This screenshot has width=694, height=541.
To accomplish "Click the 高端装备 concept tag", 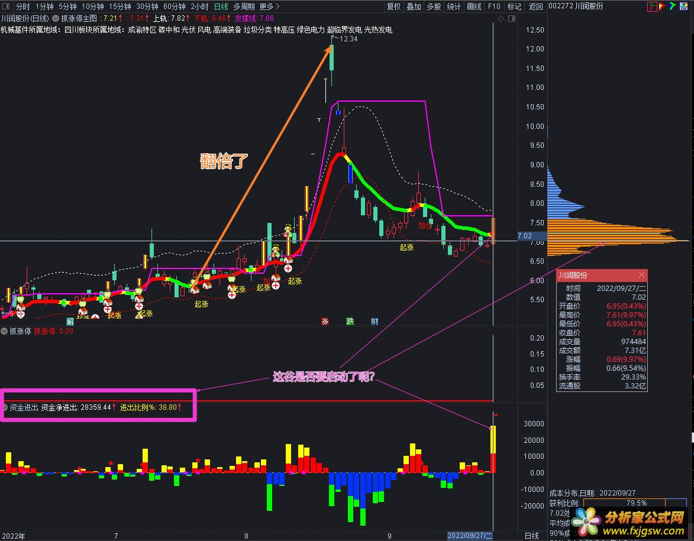I will pos(228,30).
